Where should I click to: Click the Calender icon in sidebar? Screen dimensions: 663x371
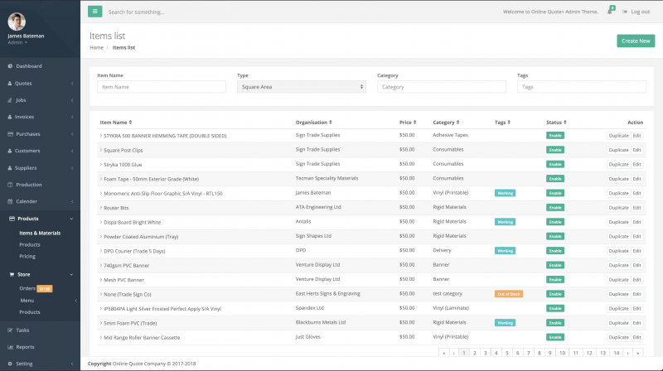(x=10, y=201)
